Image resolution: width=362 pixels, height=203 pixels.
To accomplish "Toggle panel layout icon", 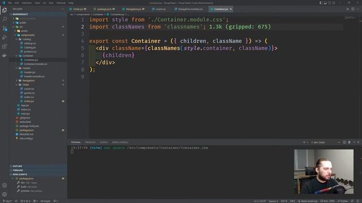I will coord(325,3).
